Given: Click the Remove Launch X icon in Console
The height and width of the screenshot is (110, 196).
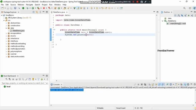Looking at the screenshot, I should point(141,84).
